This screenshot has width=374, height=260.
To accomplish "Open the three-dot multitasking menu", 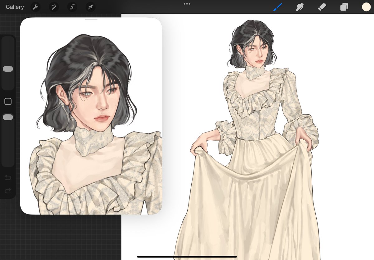I will coord(187,4).
